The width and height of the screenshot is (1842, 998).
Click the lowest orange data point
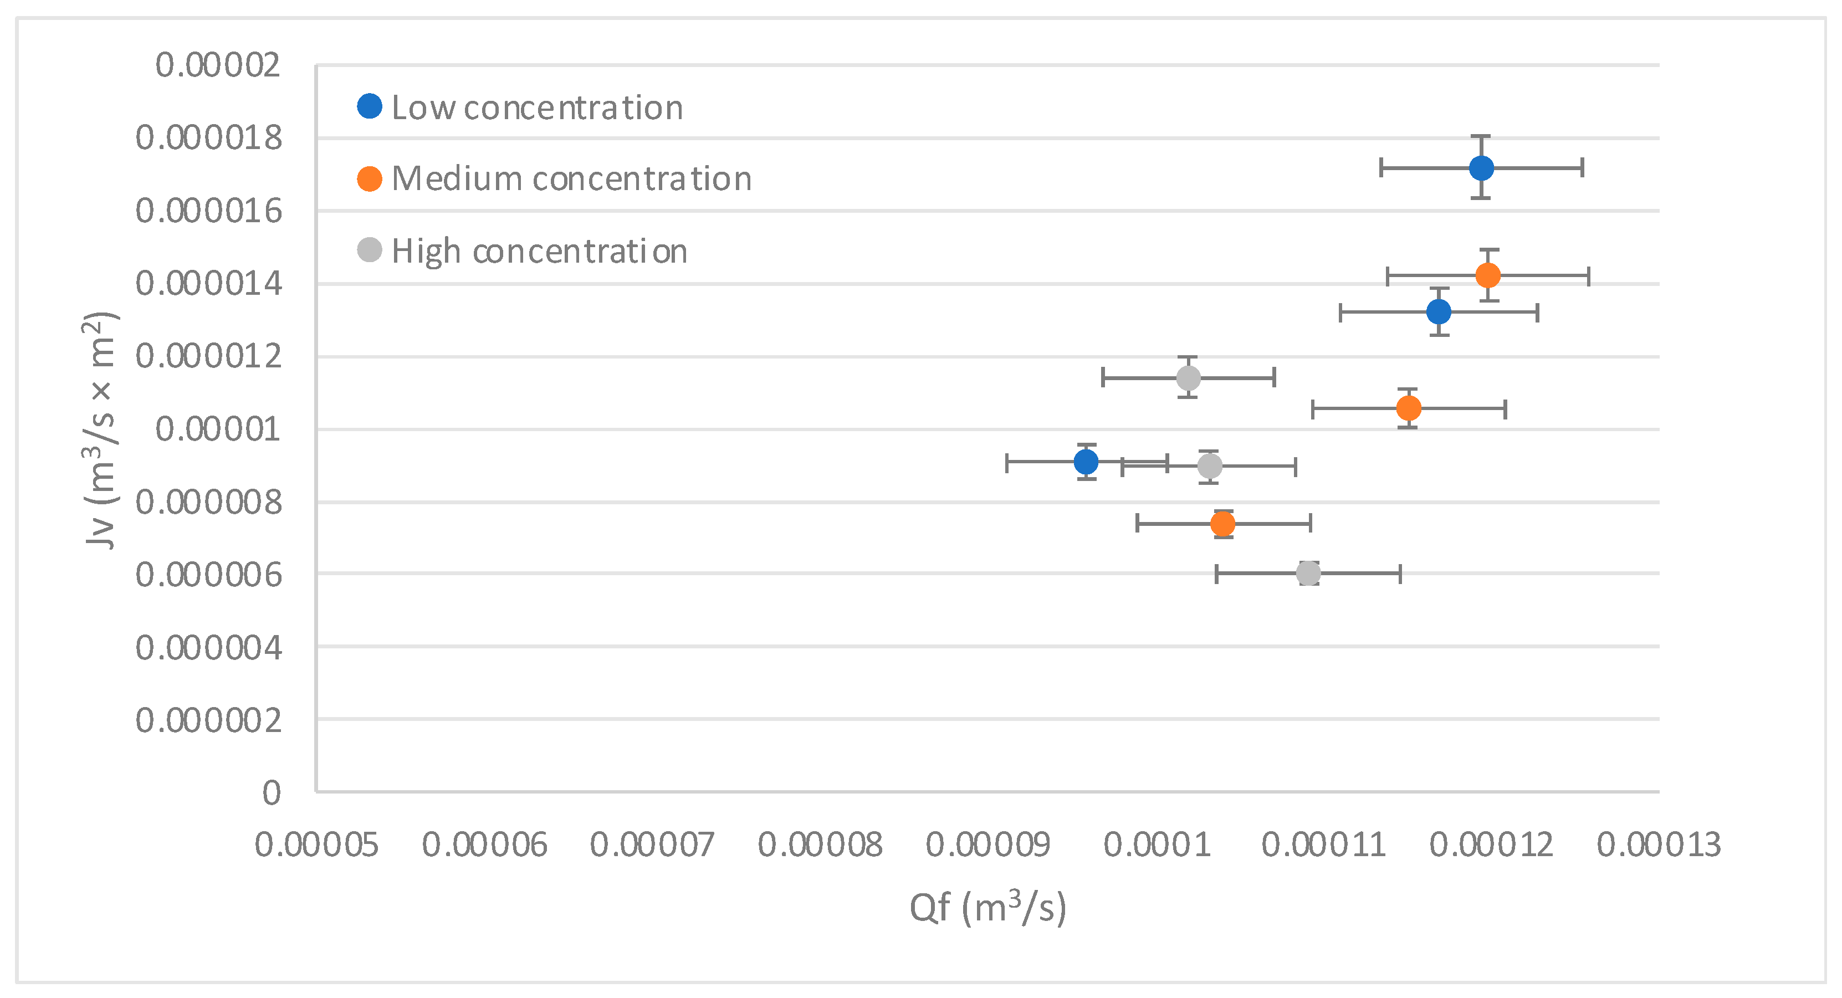[x=1223, y=524]
